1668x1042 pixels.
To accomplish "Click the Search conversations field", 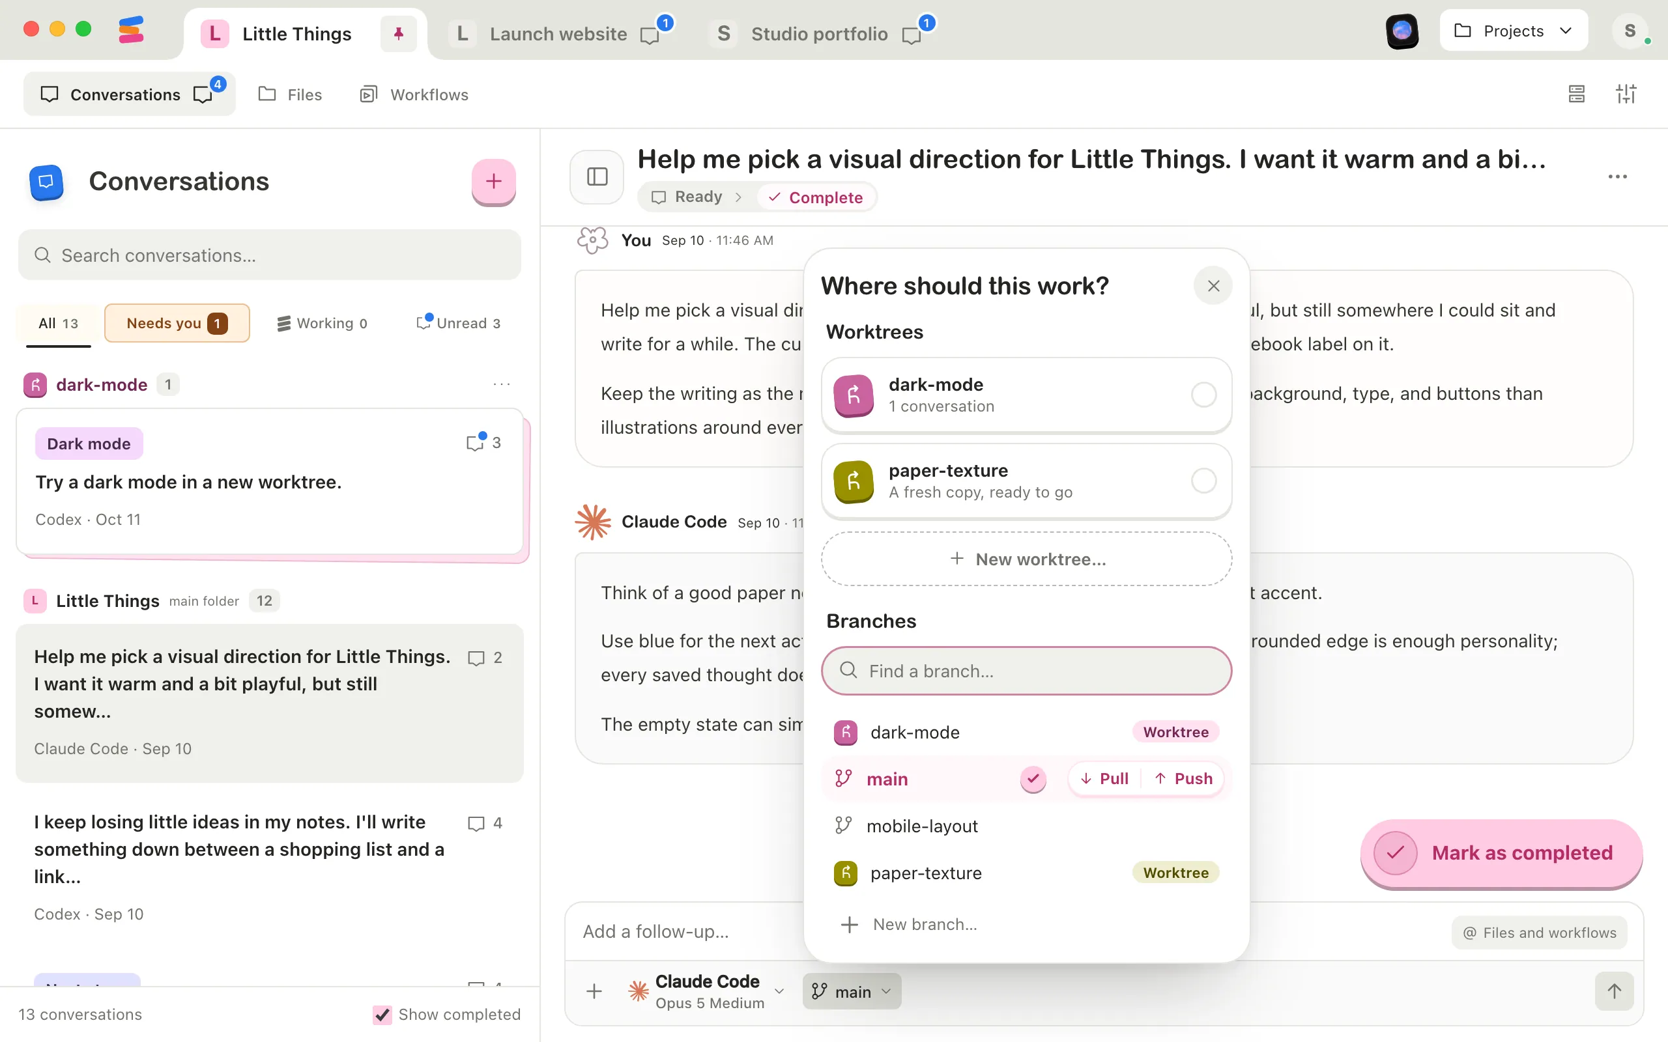I will tap(270, 255).
